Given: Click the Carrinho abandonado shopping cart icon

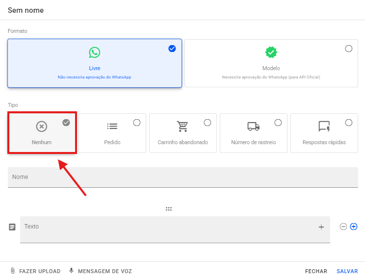Looking at the screenshot, I should pyautogui.click(x=182, y=127).
